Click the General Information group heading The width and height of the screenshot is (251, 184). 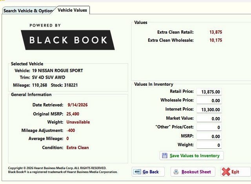click(31, 95)
